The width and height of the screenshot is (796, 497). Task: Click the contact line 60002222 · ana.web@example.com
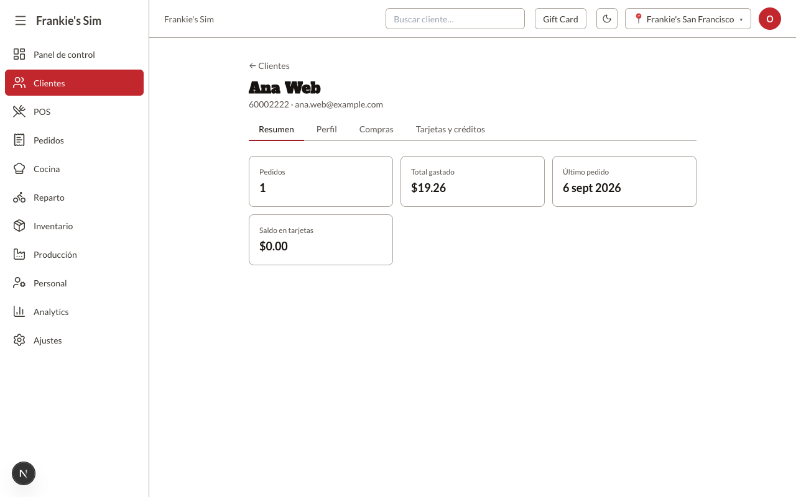tap(316, 104)
